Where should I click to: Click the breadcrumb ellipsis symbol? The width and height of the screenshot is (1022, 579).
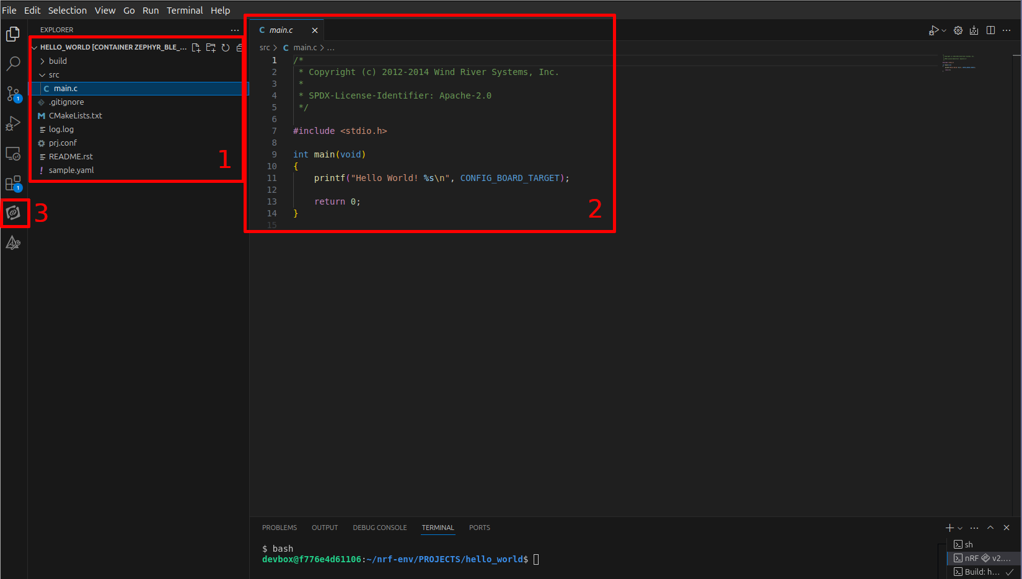tap(331, 48)
